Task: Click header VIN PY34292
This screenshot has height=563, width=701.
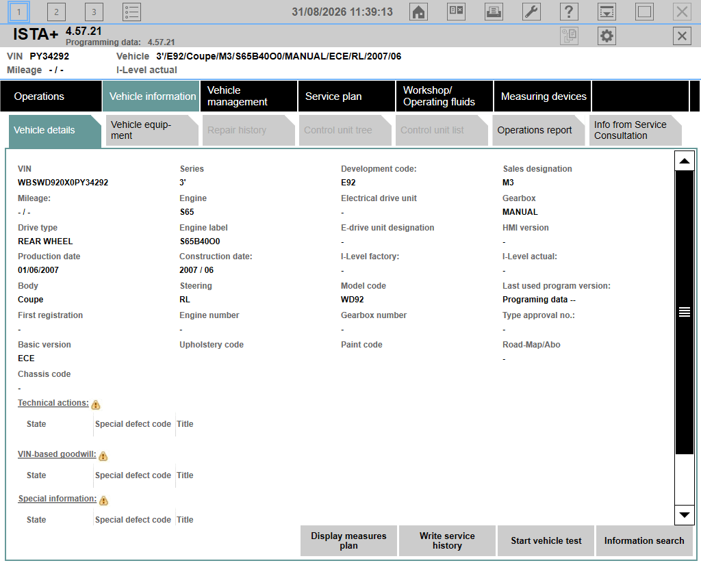Action: pyautogui.click(x=49, y=56)
